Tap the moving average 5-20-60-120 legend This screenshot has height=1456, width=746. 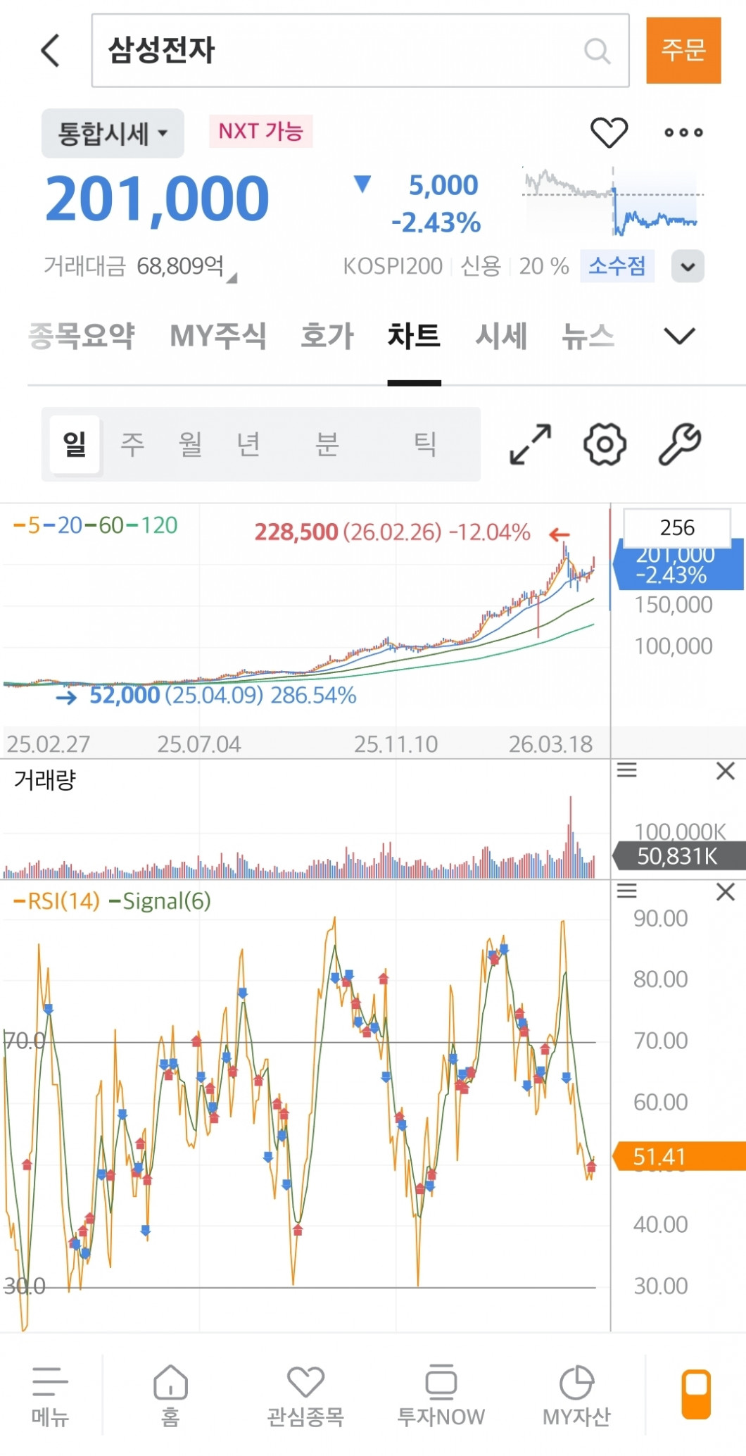96,525
